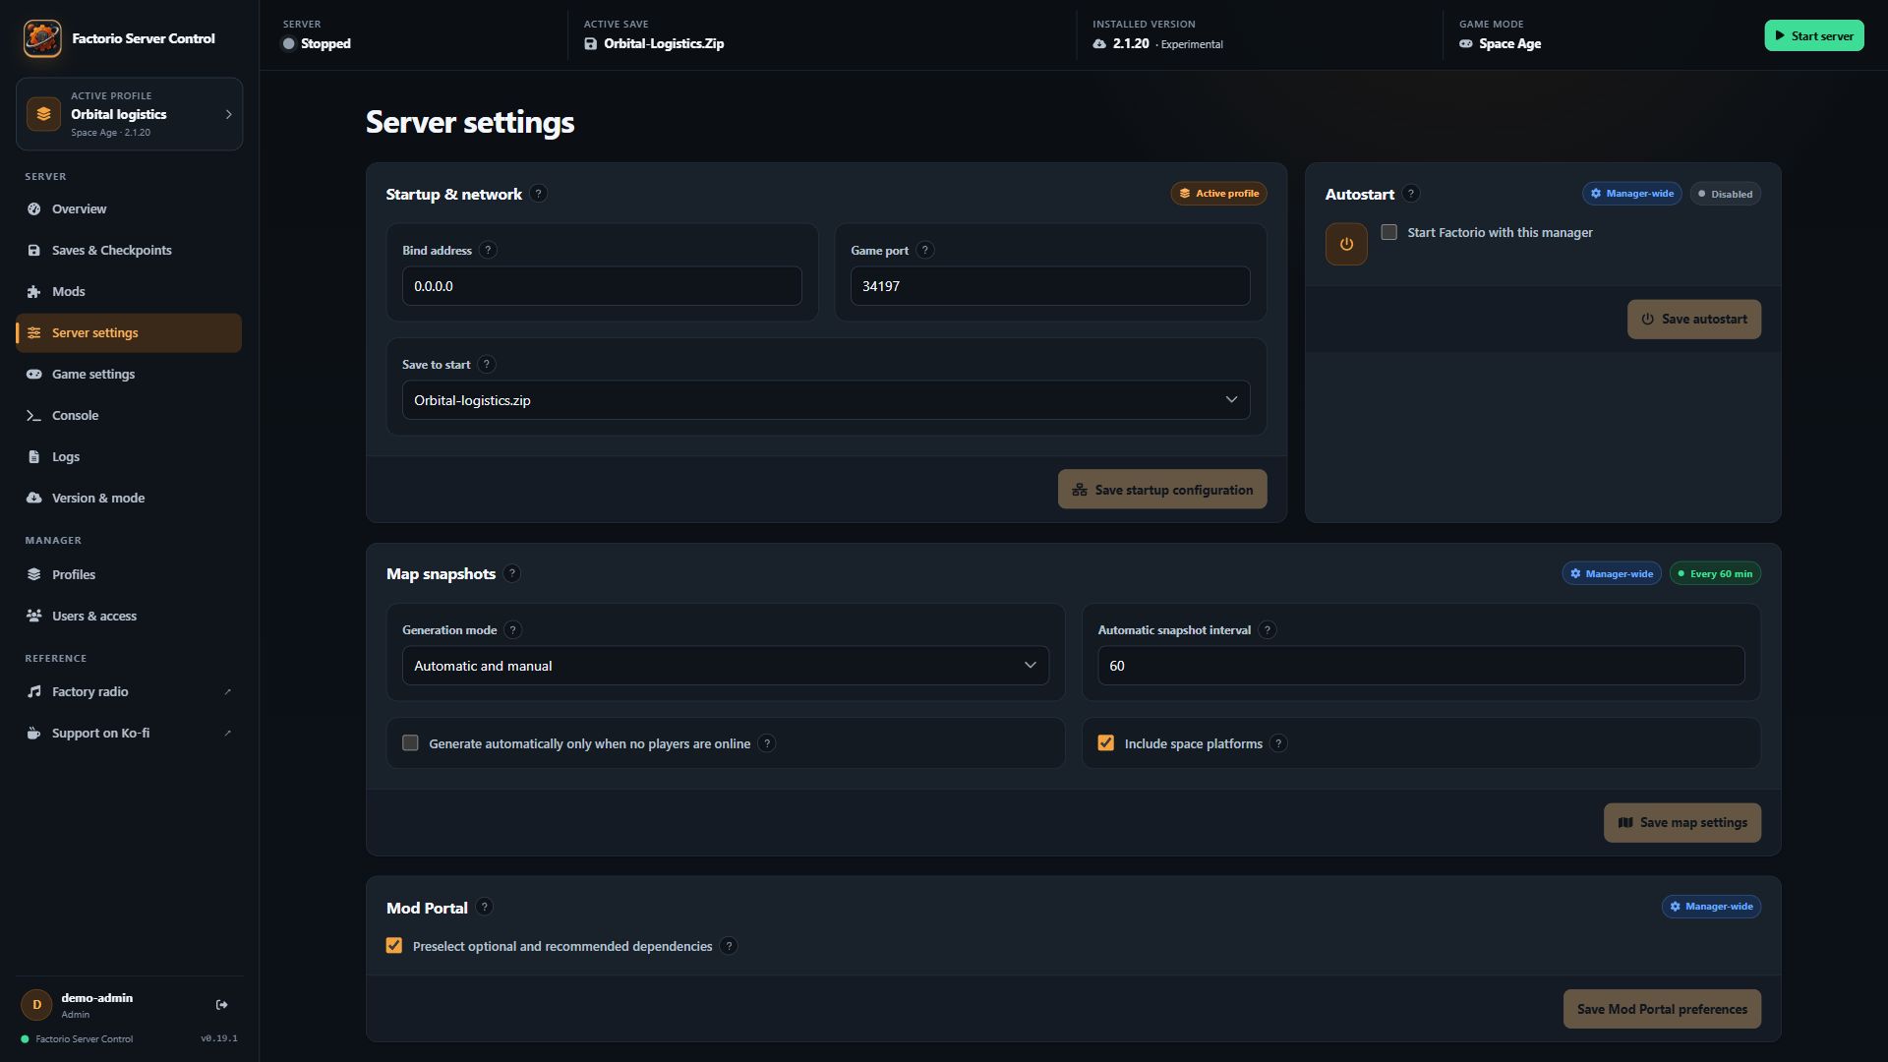This screenshot has width=1888, height=1062.
Task: Click Save Mod Portal preferences button
Action: point(1662,1009)
